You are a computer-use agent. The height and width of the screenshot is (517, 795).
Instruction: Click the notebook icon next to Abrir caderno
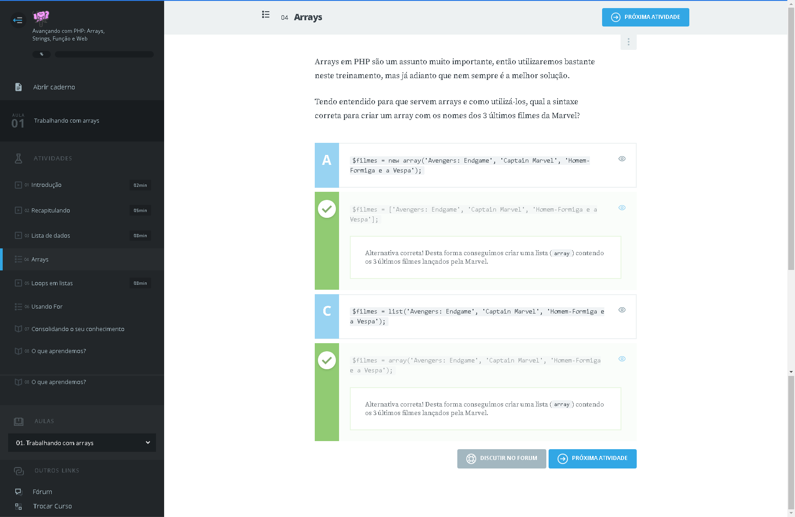coord(18,87)
